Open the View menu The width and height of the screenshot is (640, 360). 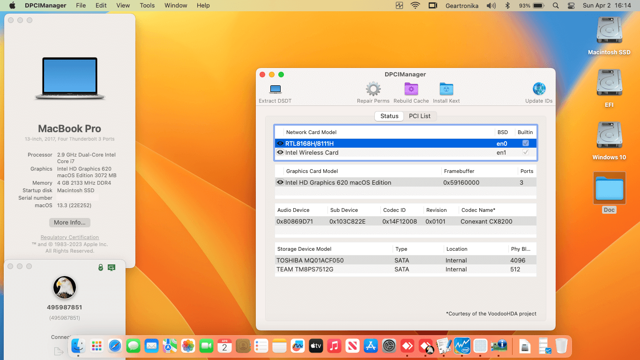click(x=123, y=6)
